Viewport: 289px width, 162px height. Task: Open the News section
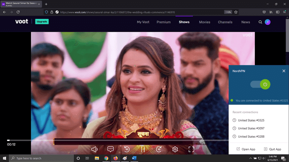coord(246,22)
